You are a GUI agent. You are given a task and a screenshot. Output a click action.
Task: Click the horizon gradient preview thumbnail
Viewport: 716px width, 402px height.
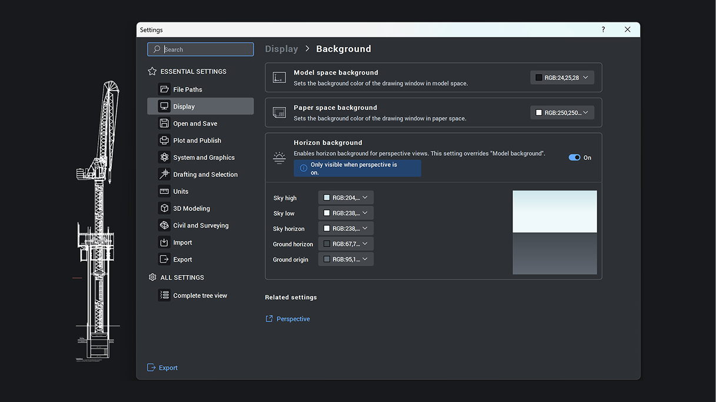tap(555, 232)
